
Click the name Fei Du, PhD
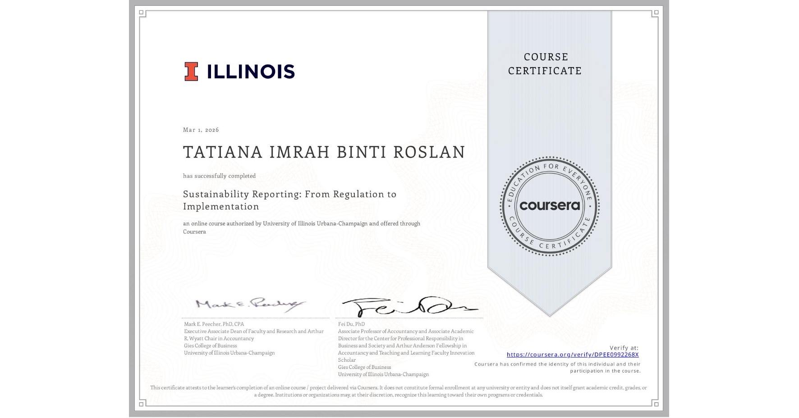pos(351,324)
